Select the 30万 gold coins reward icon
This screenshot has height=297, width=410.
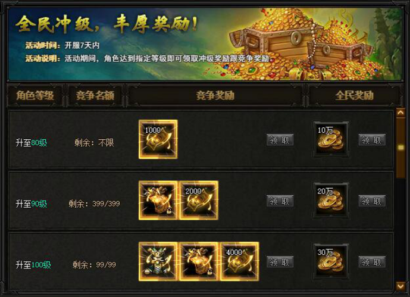pyautogui.click(x=331, y=261)
